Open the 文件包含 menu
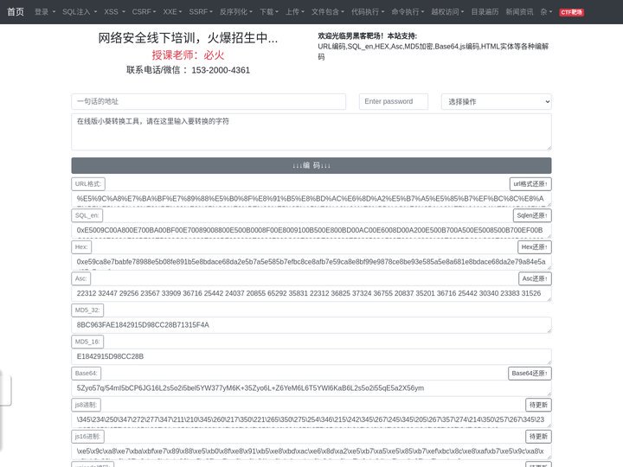Screen dimensions: 623x467 click(x=328, y=12)
